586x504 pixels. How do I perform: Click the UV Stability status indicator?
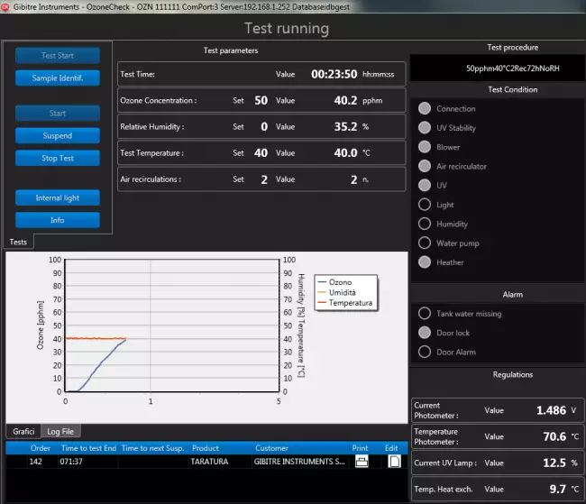click(x=425, y=128)
